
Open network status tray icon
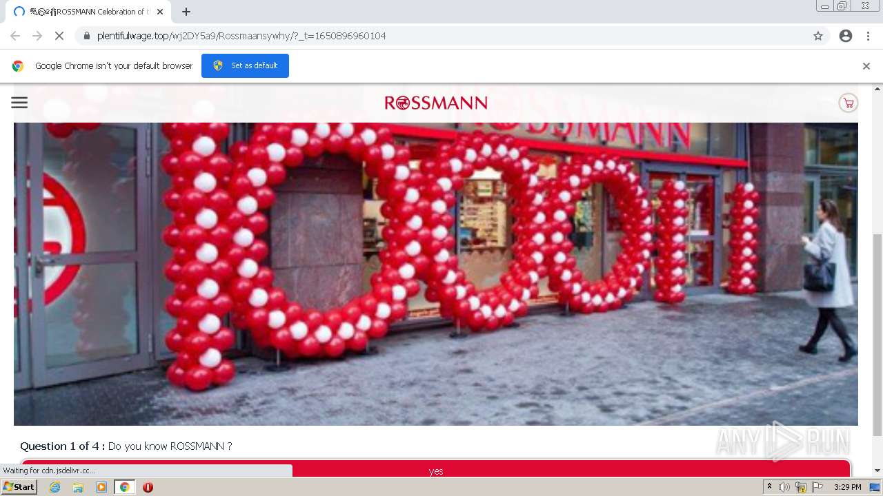801,487
